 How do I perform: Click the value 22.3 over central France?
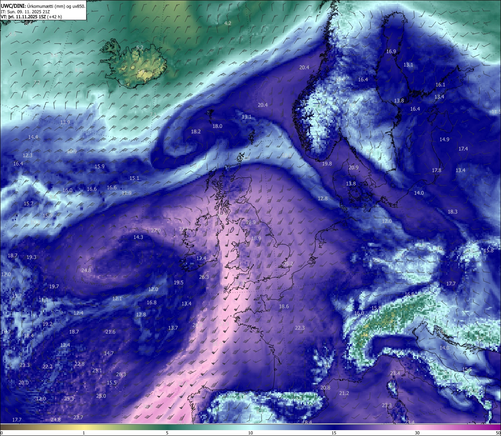[x=300, y=328]
